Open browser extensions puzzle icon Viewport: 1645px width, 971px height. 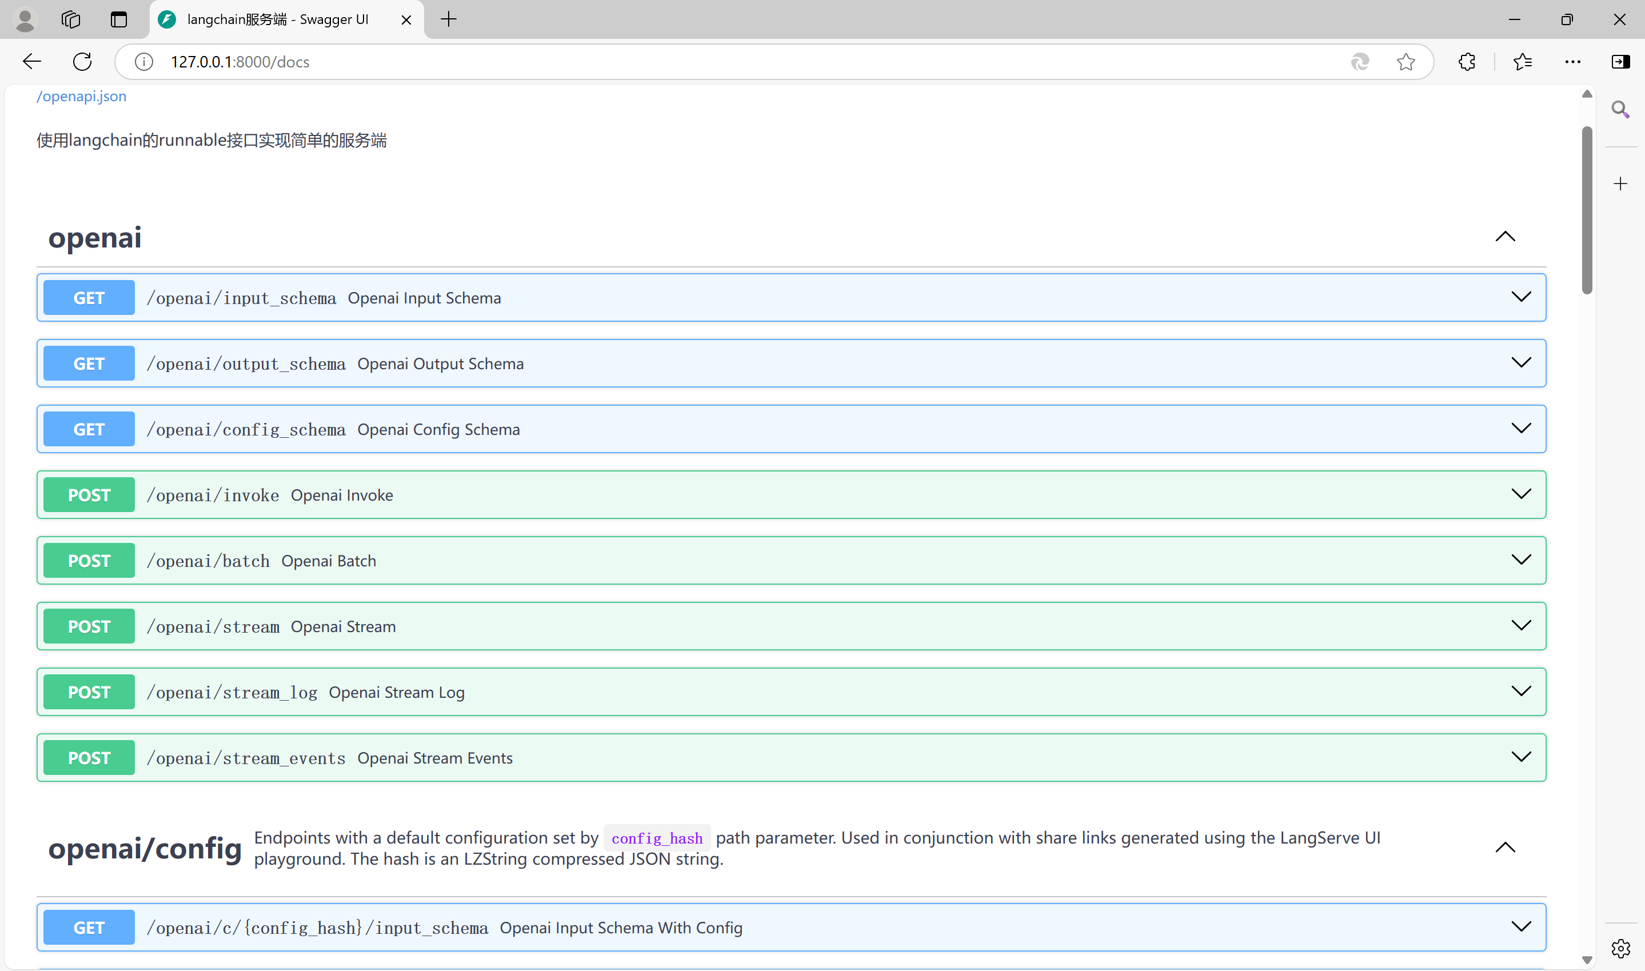tap(1467, 62)
